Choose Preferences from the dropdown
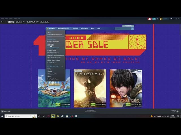 pyautogui.click(x=50, y=44)
